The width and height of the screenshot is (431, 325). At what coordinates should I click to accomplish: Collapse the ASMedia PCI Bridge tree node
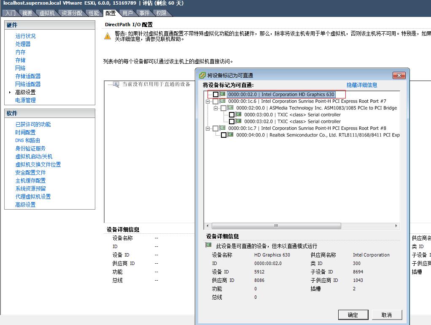(216, 108)
